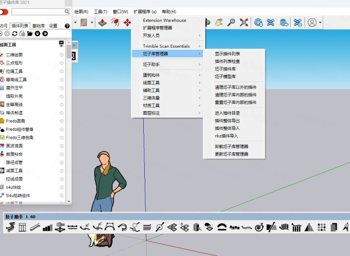Toggle the red switch in plugin panel
This screenshot has height=256, width=350.
4,12
